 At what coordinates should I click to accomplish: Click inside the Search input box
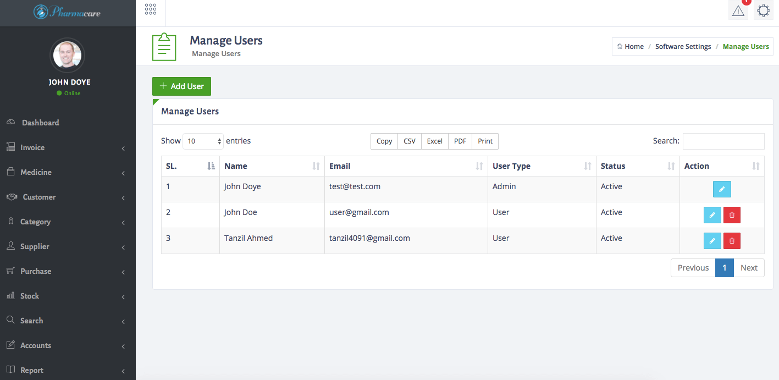[723, 141]
